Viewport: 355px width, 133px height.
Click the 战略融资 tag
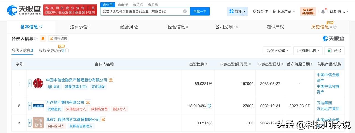[54, 109]
